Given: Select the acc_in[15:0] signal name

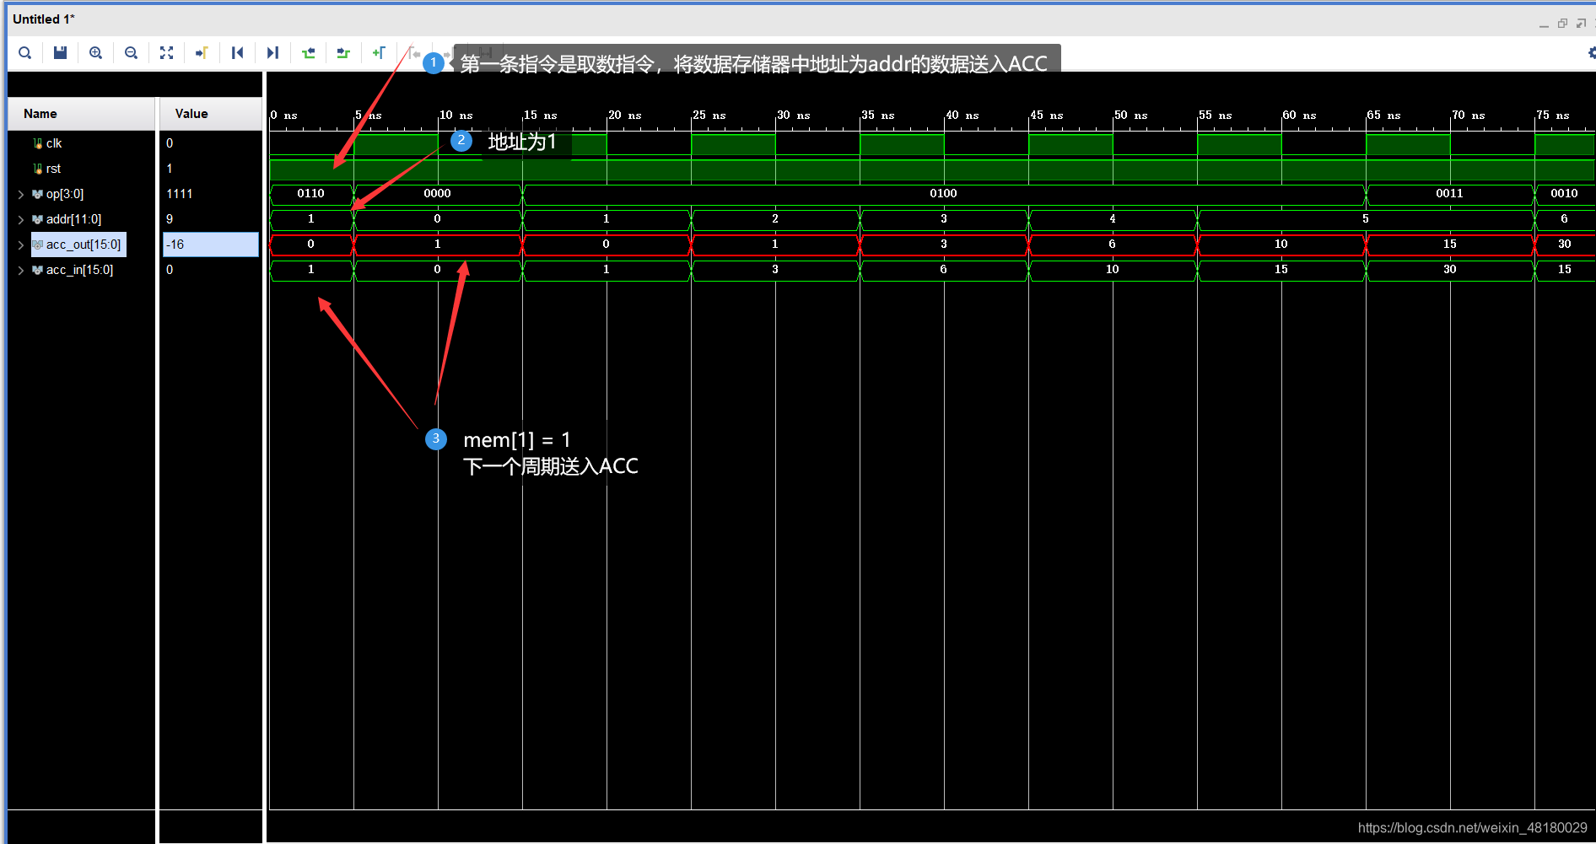Looking at the screenshot, I should pyautogui.click(x=79, y=270).
